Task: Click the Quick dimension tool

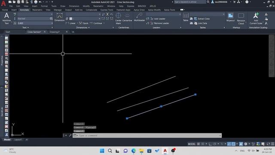Action: pos(84,23)
